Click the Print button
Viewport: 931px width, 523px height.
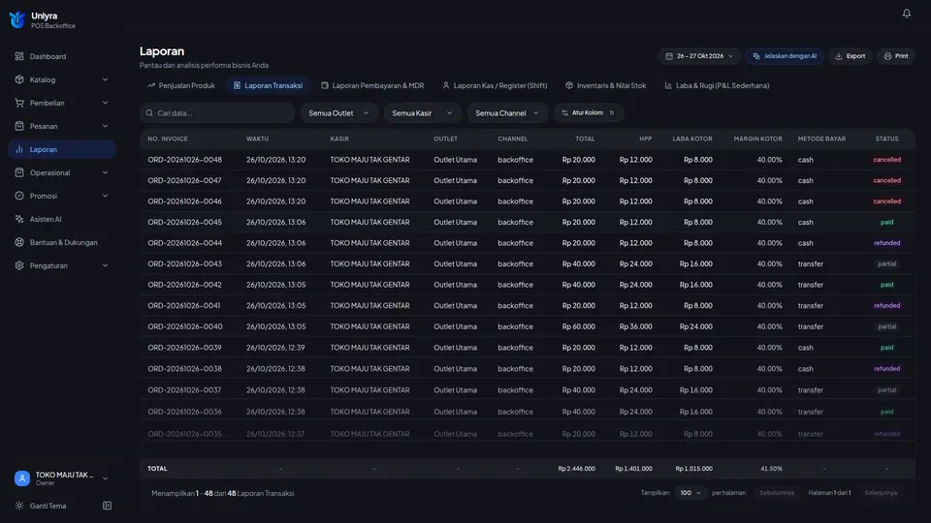896,56
